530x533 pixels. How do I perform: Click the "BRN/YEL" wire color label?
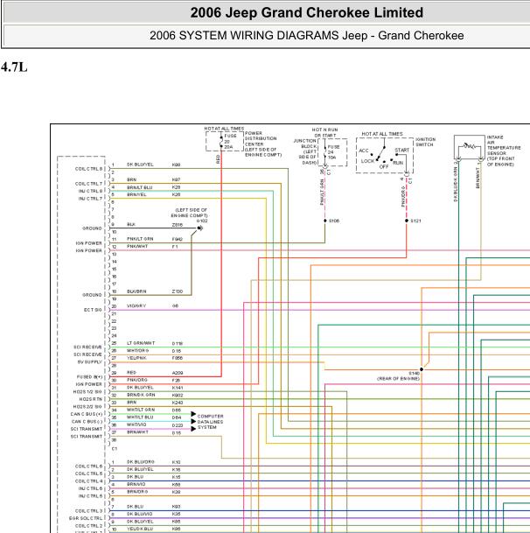coord(136,195)
